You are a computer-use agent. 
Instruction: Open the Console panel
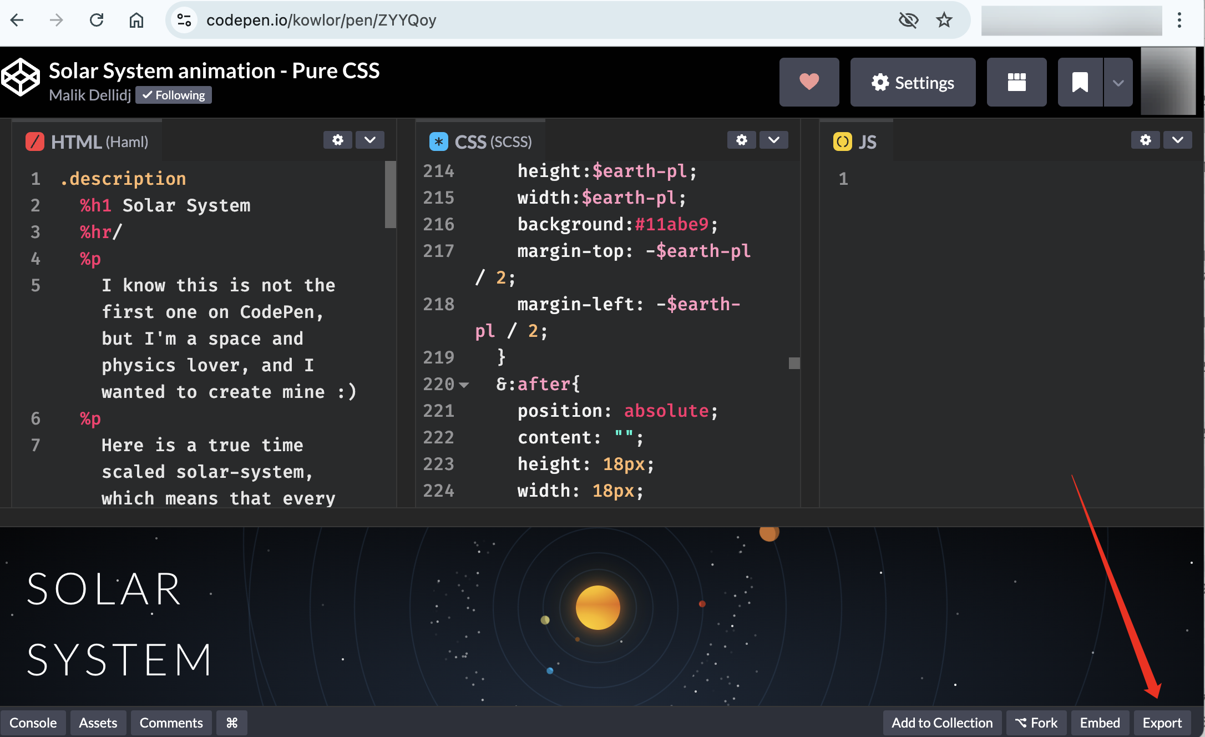point(33,723)
